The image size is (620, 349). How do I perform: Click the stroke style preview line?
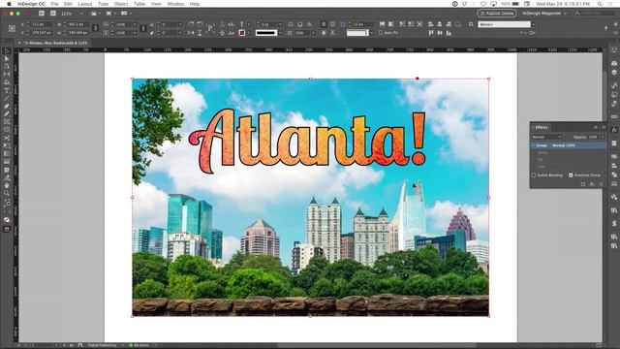click(266, 33)
